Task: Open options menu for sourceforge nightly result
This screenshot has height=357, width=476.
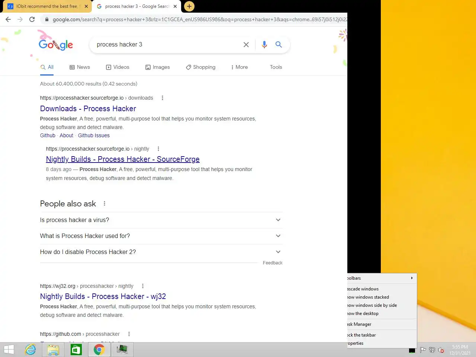Action: [x=158, y=149]
